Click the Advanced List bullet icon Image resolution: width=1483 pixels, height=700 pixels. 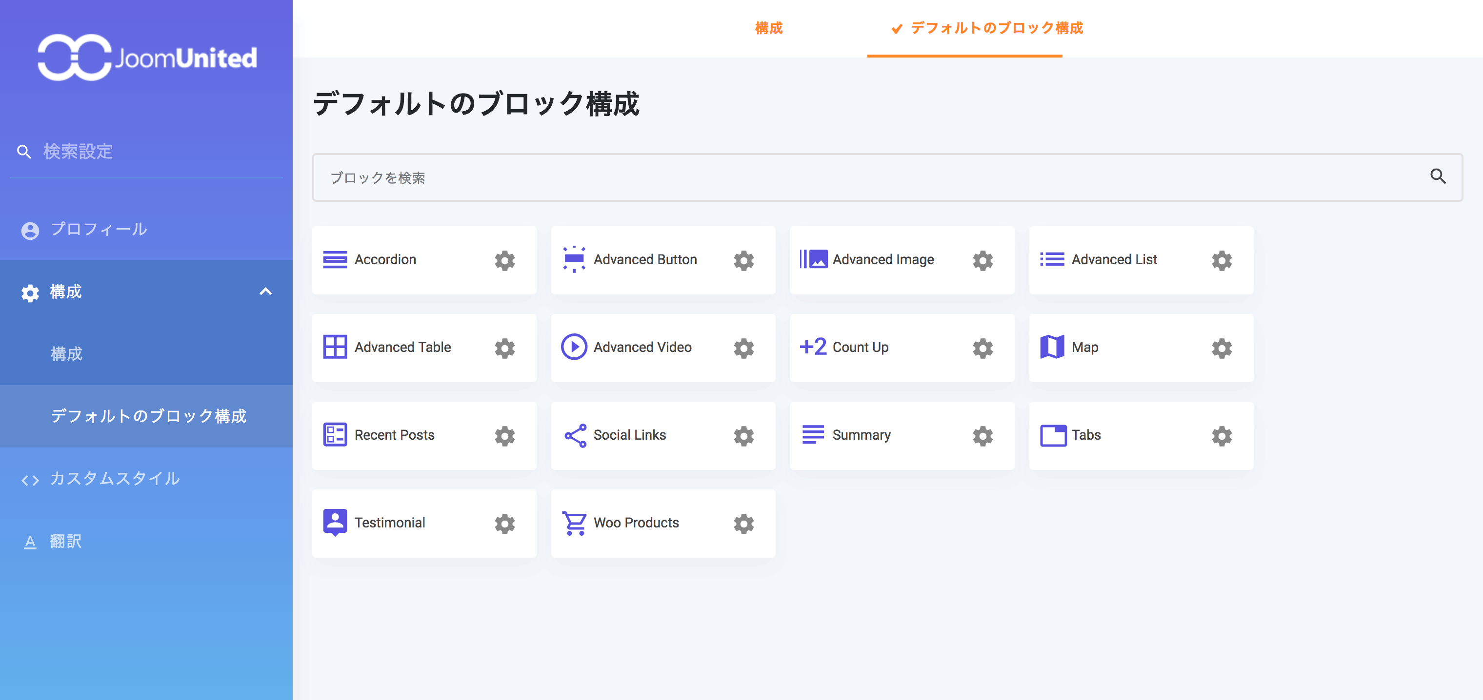1052,259
